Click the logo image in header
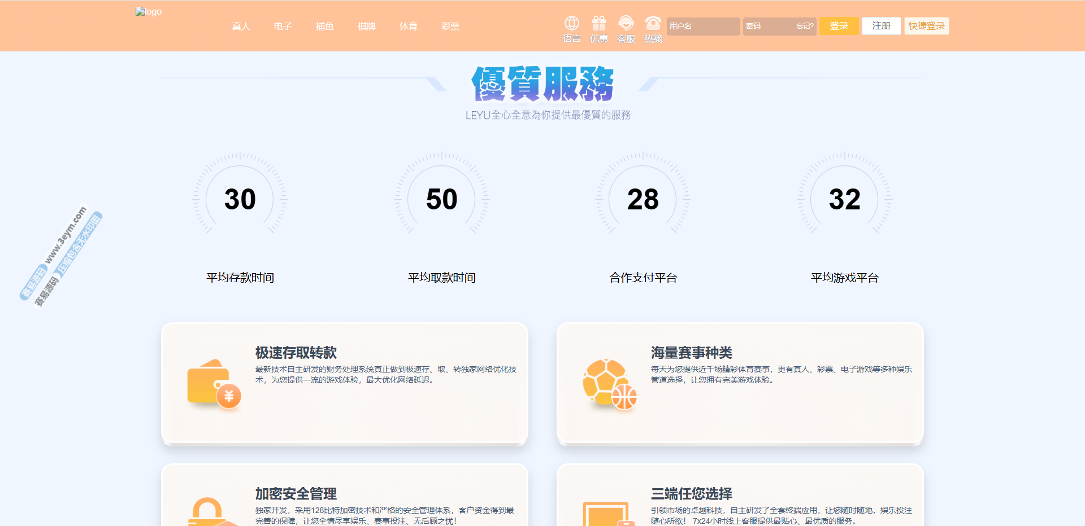 (x=149, y=12)
